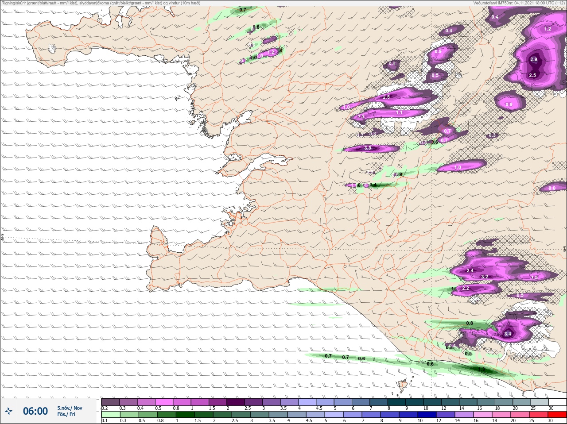Click the 2.9 snowfall value on the map
The height and width of the screenshot is (424, 567).
pyautogui.click(x=534, y=59)
